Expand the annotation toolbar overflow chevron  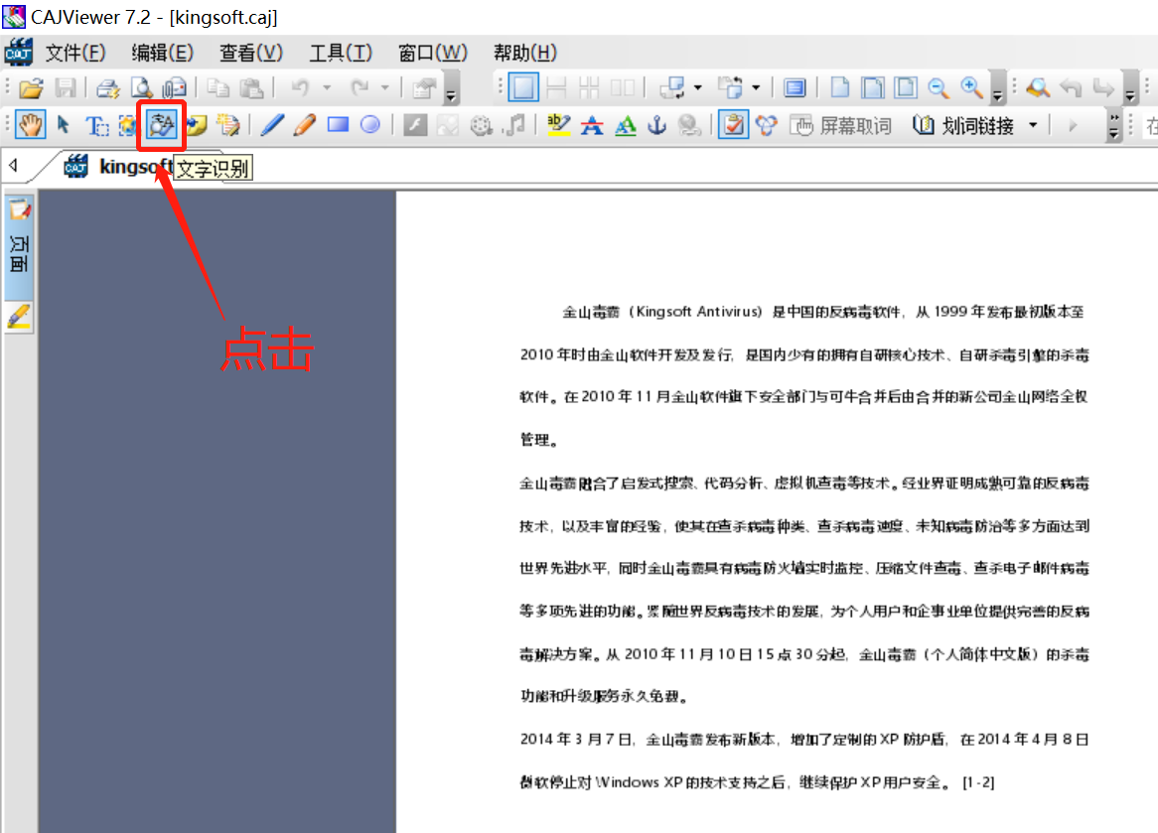coord(1114,125)
